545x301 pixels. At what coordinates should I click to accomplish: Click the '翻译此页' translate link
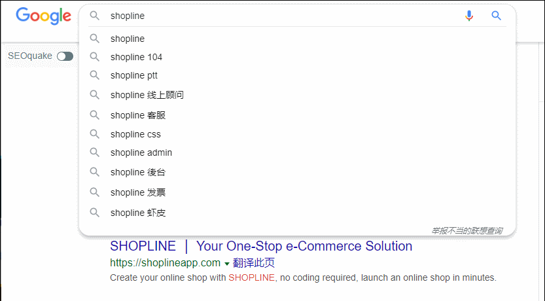[254, 263]
